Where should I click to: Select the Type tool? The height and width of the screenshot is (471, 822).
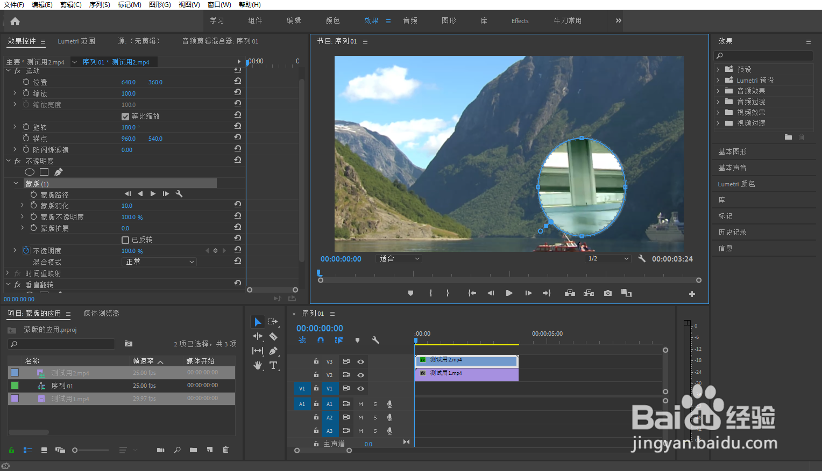pyautogui.click(x=273, y=365)
